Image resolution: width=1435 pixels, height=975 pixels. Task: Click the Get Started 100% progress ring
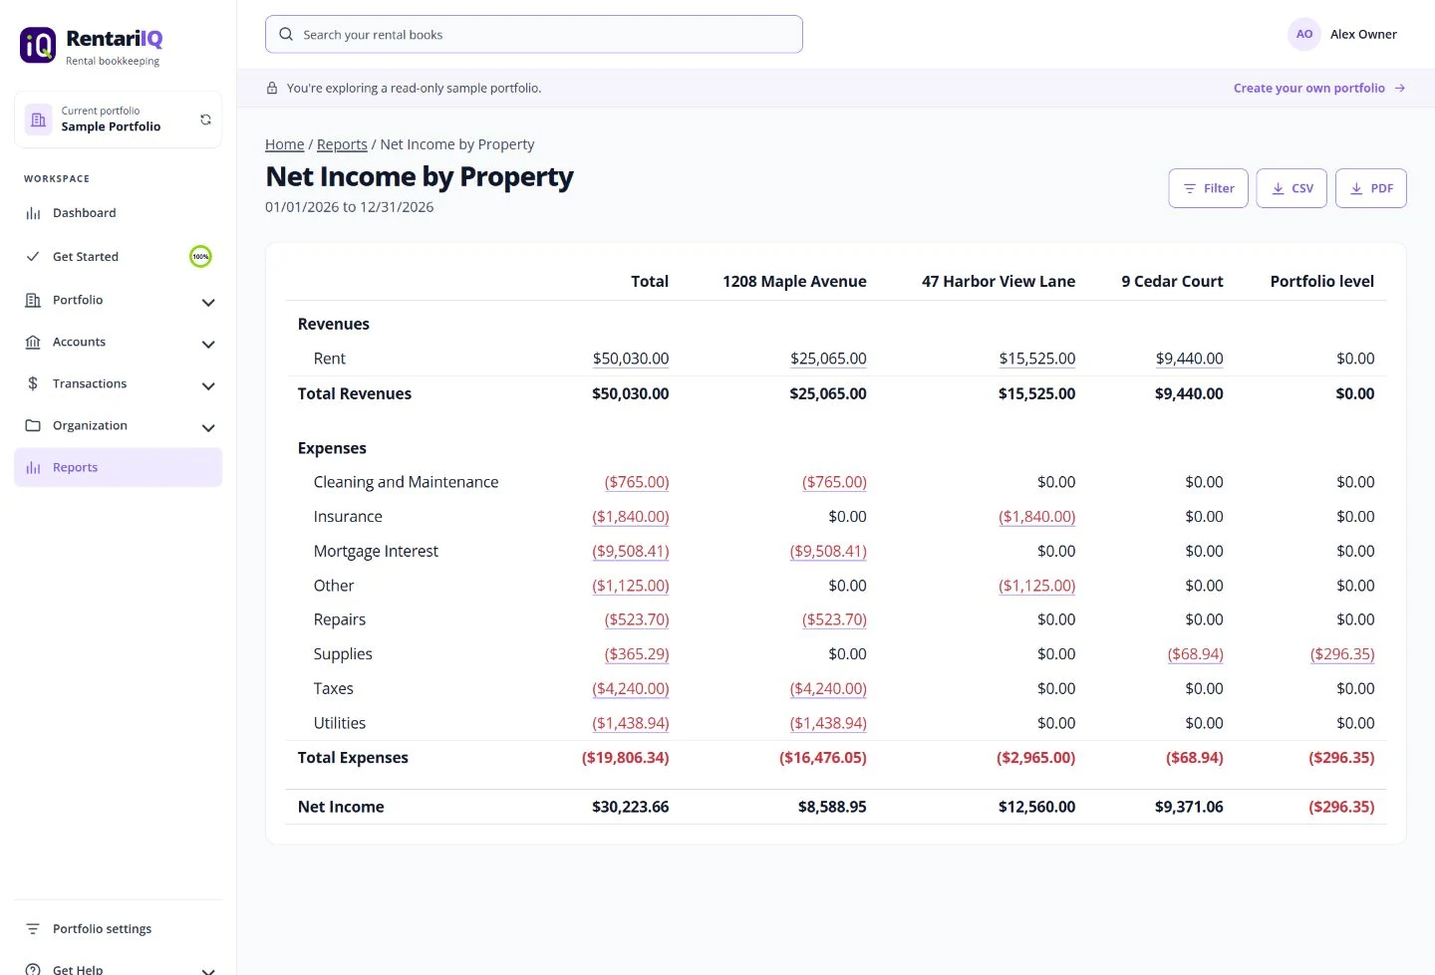pyautogui.click(x=200, y=257)
